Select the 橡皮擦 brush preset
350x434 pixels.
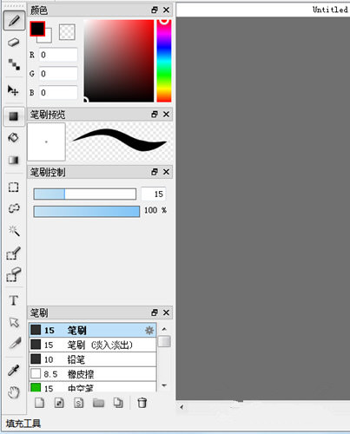pyautogui.click(x=93, y=374)
